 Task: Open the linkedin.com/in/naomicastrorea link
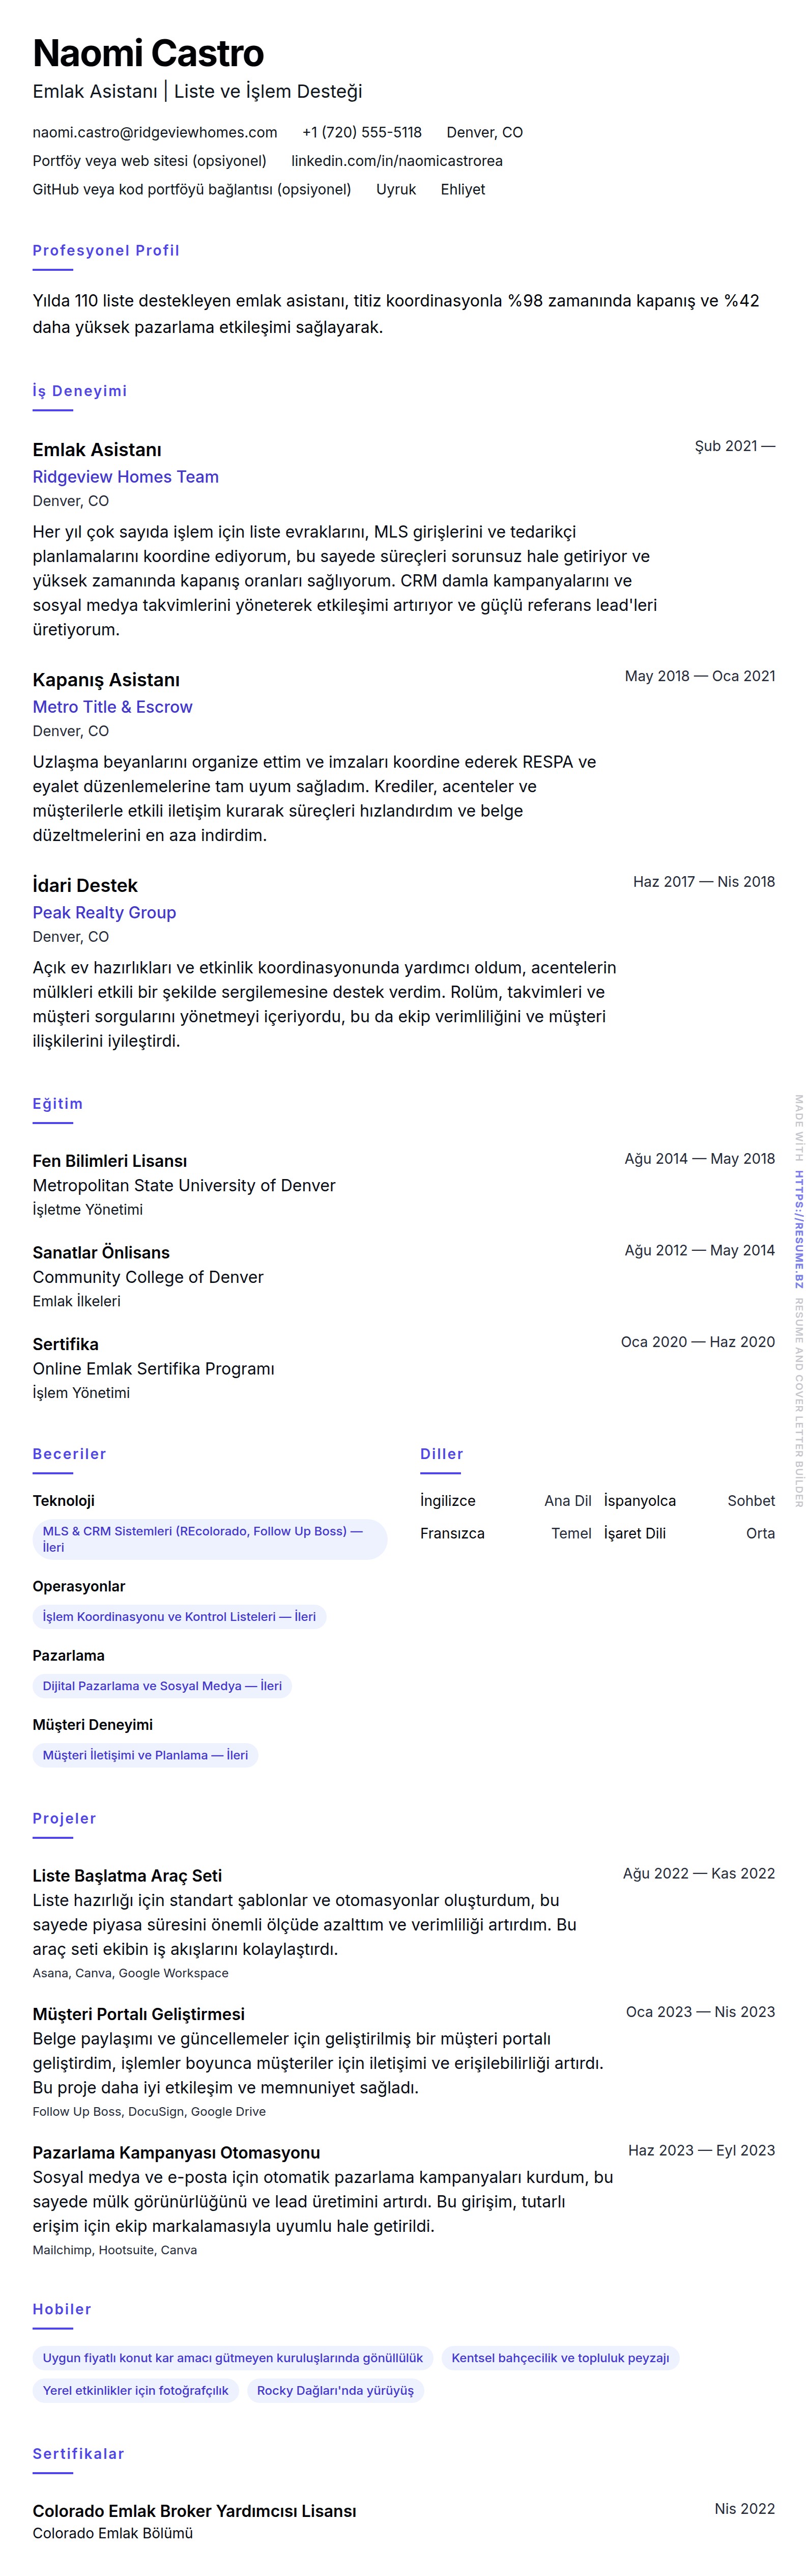pos(396,161)
